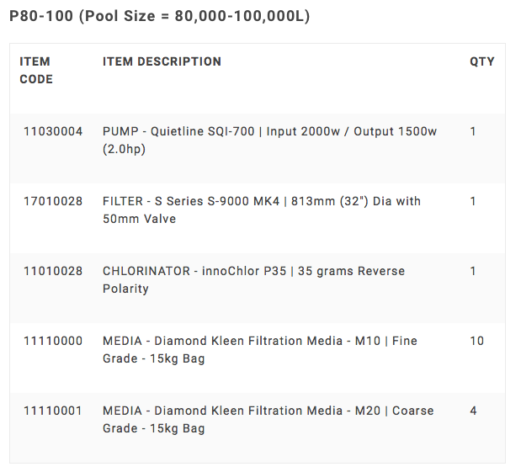Click quantity 1 in the filter row
Screen dimensions: 521x472
(473, 202)
